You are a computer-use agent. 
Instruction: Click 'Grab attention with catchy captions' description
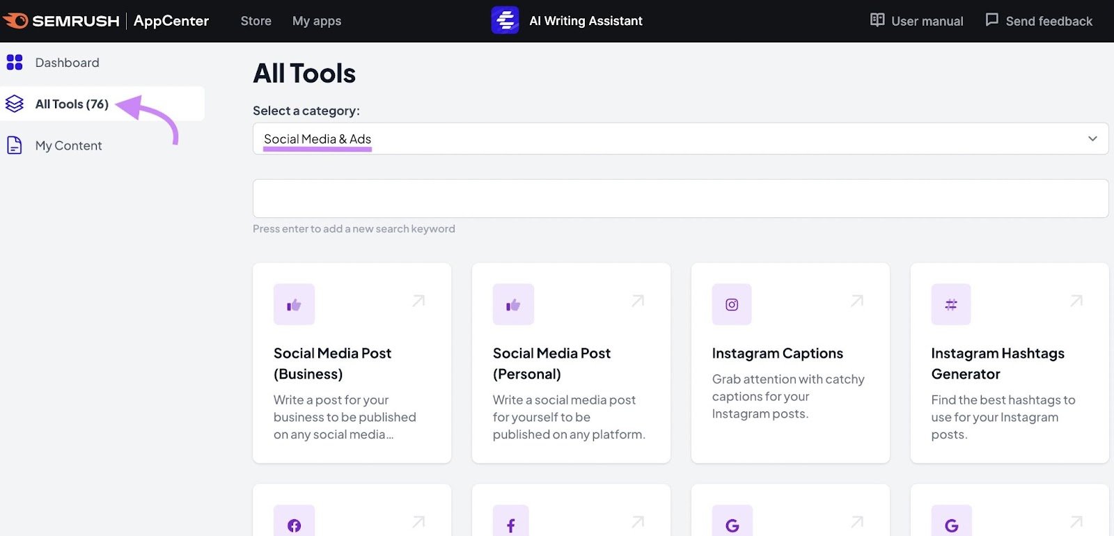tap(788, 396)
